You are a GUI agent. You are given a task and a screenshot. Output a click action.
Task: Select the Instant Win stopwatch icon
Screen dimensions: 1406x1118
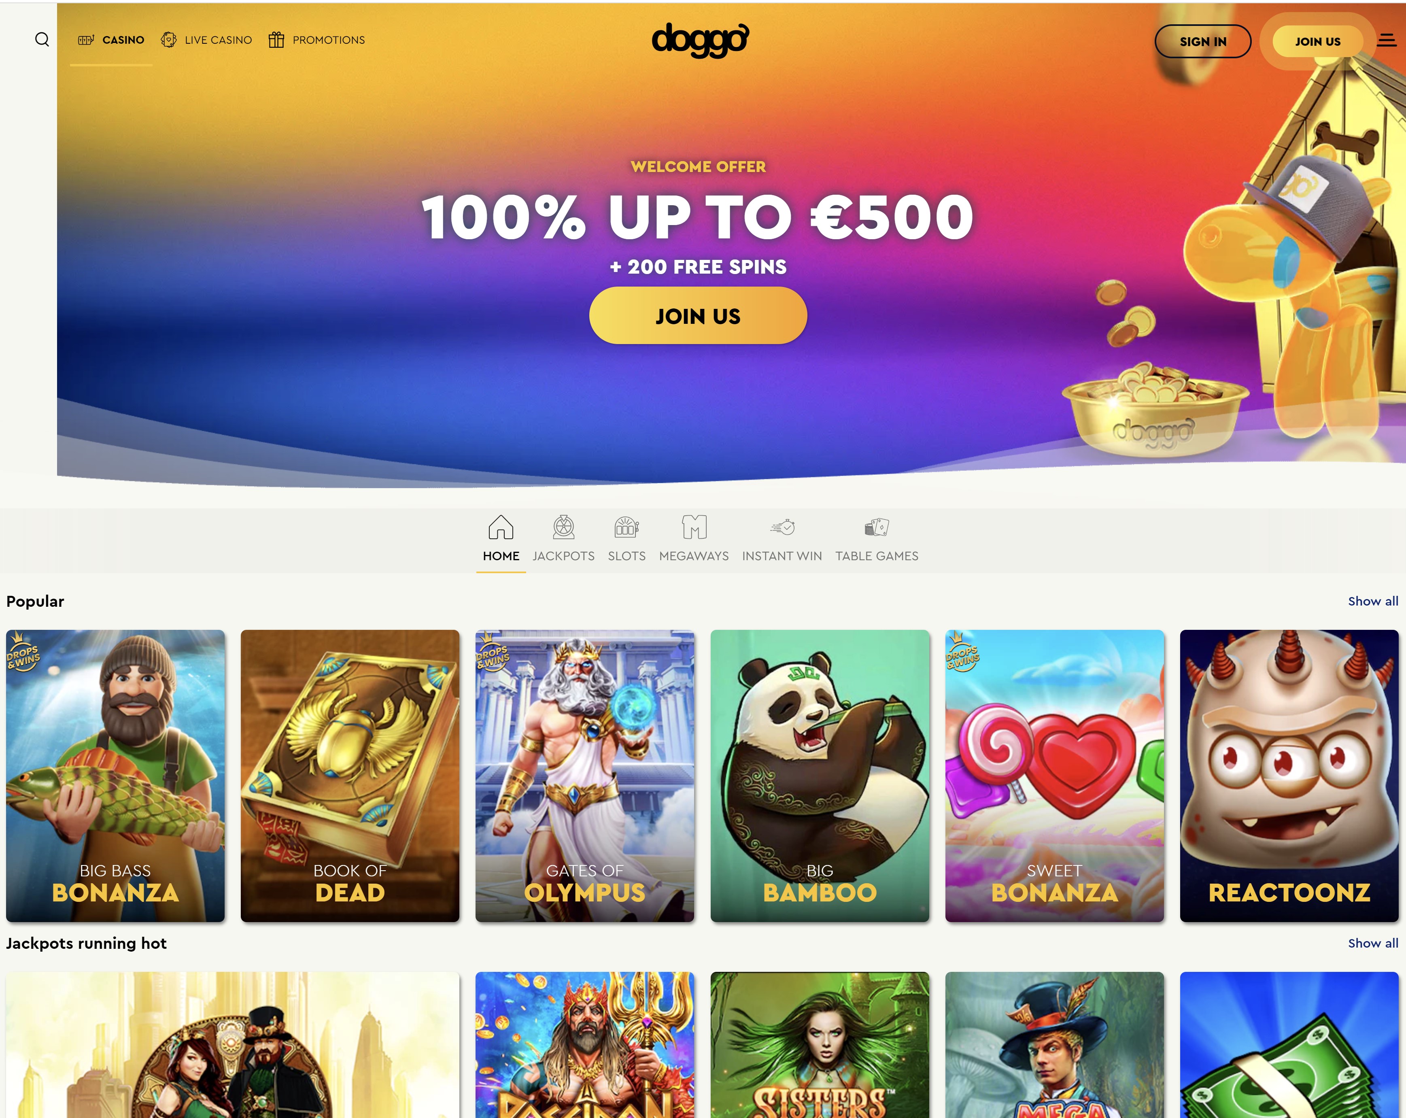pos(782,527)
